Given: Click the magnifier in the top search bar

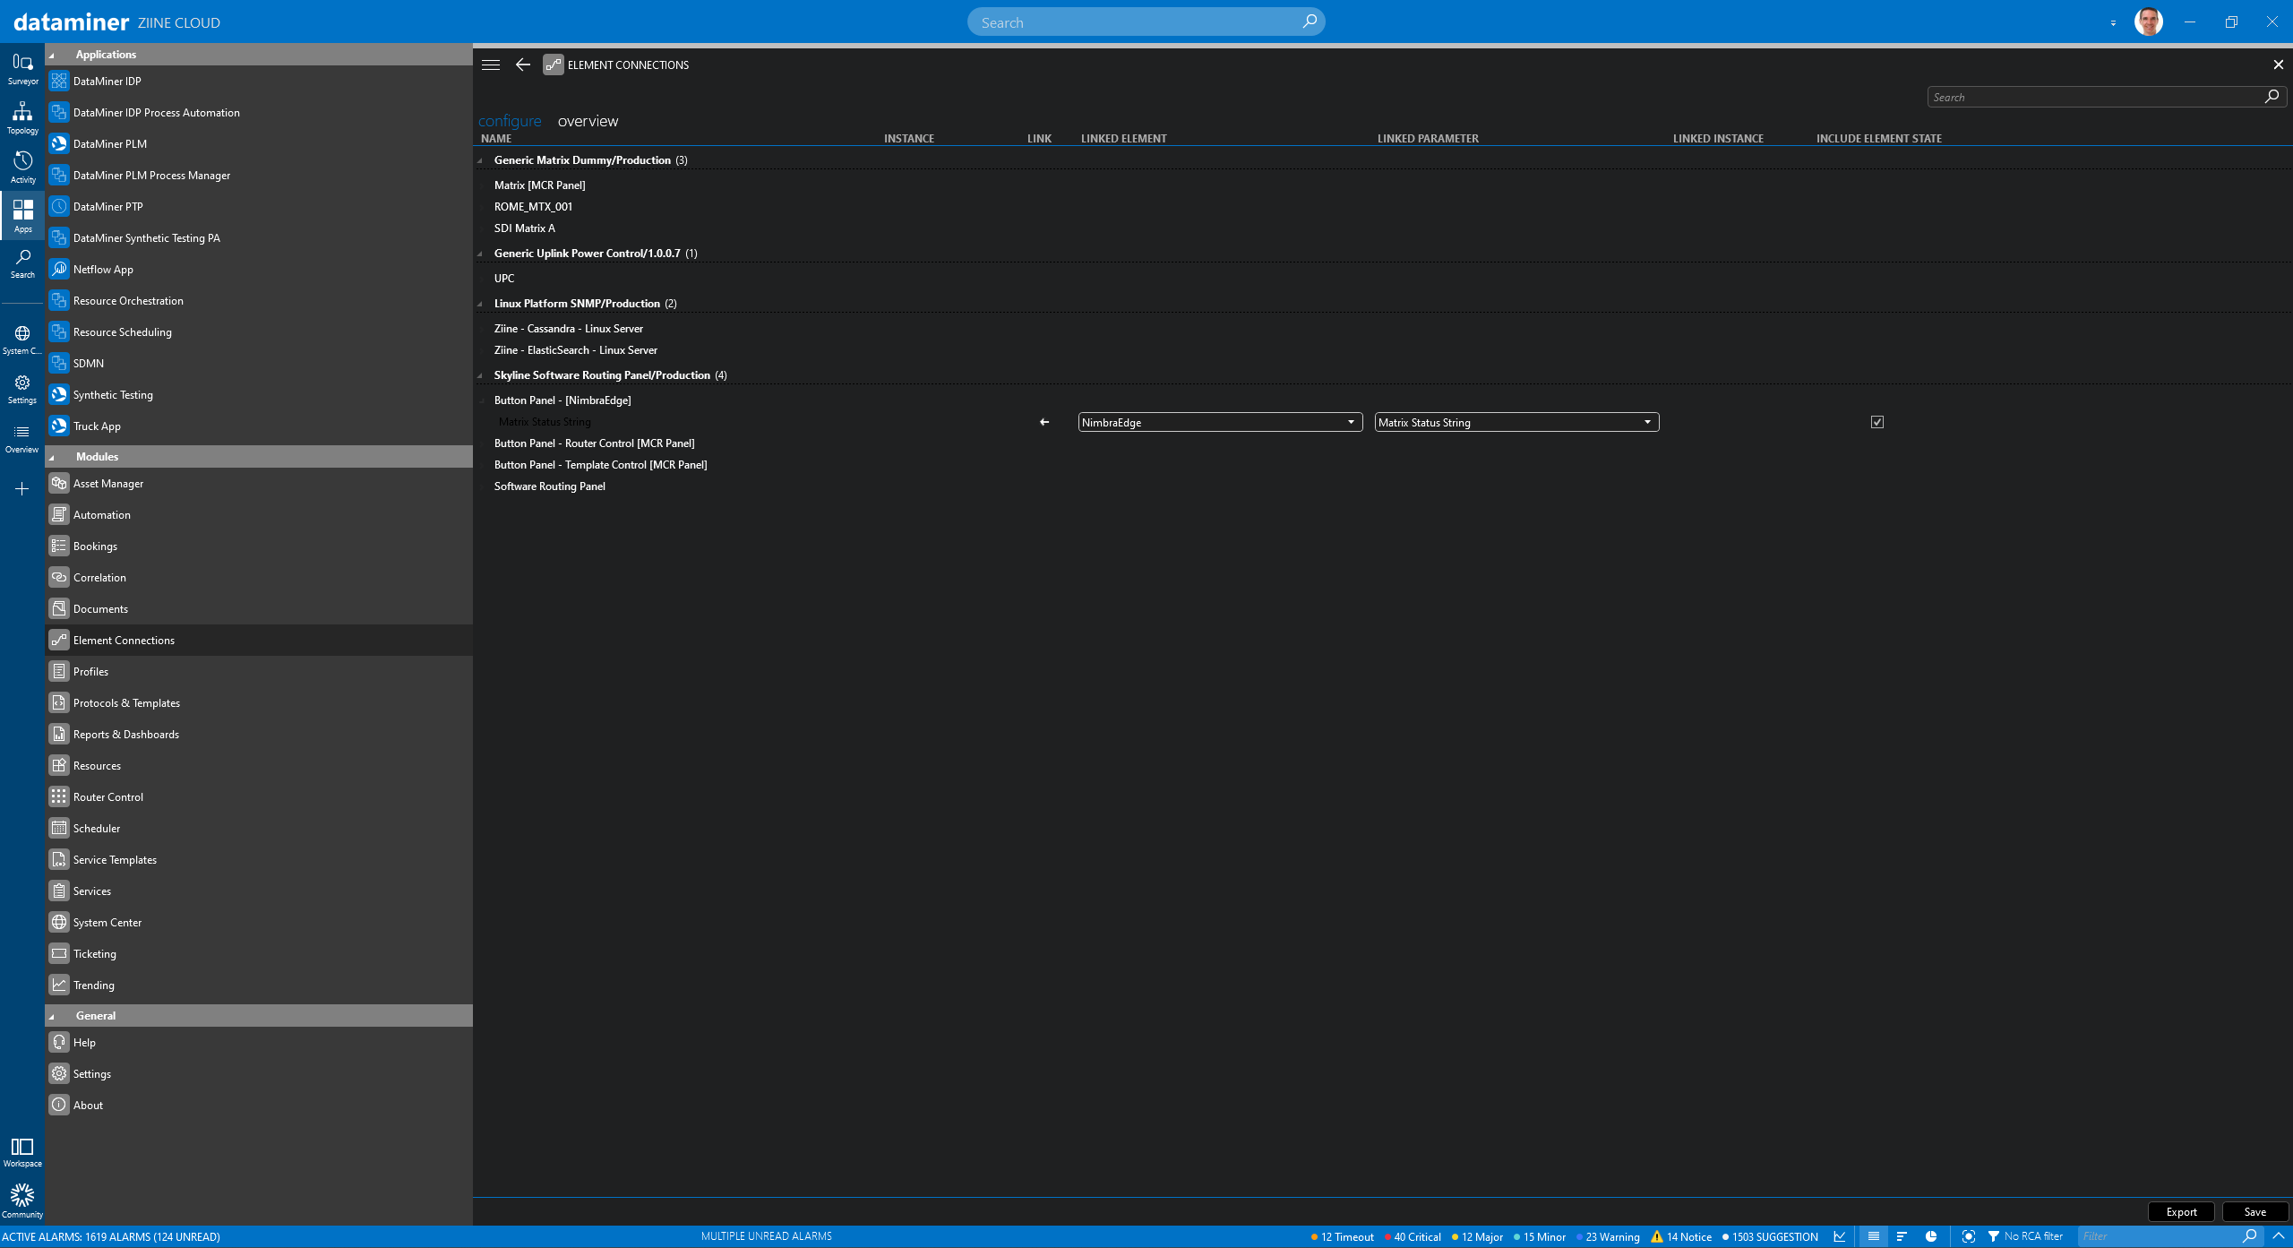Looking at the screenshot, I should pos(1310,22).
